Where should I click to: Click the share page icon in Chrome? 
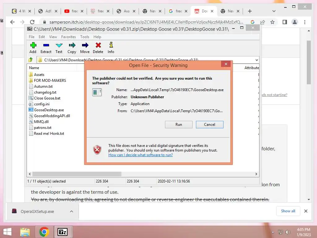point(263,22)
